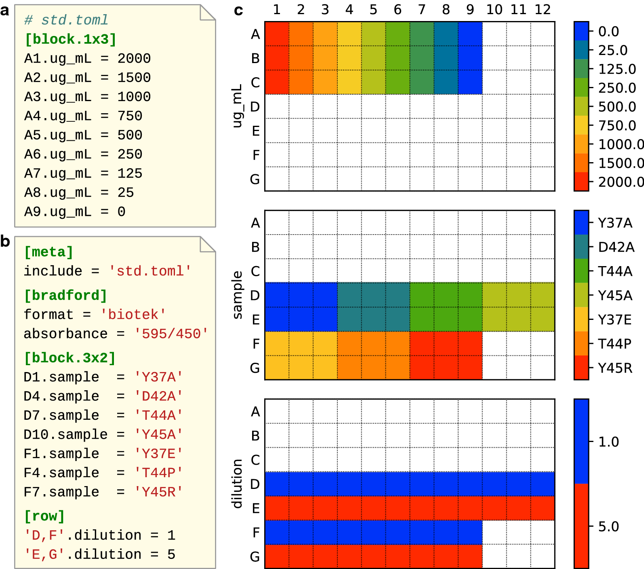
Task: Click well B9 (blue) in the ug_mL plate
Action: point(470,58)
